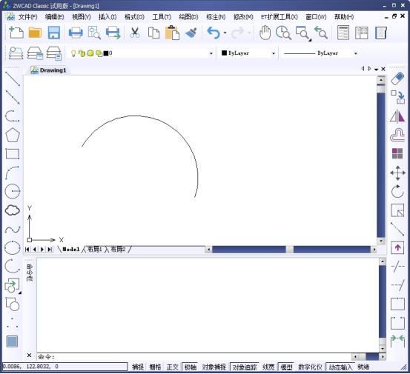Expand the ByLayer color dropdown
The height and width of the screenshot is (374, 410).
click(x=274, y=53)
